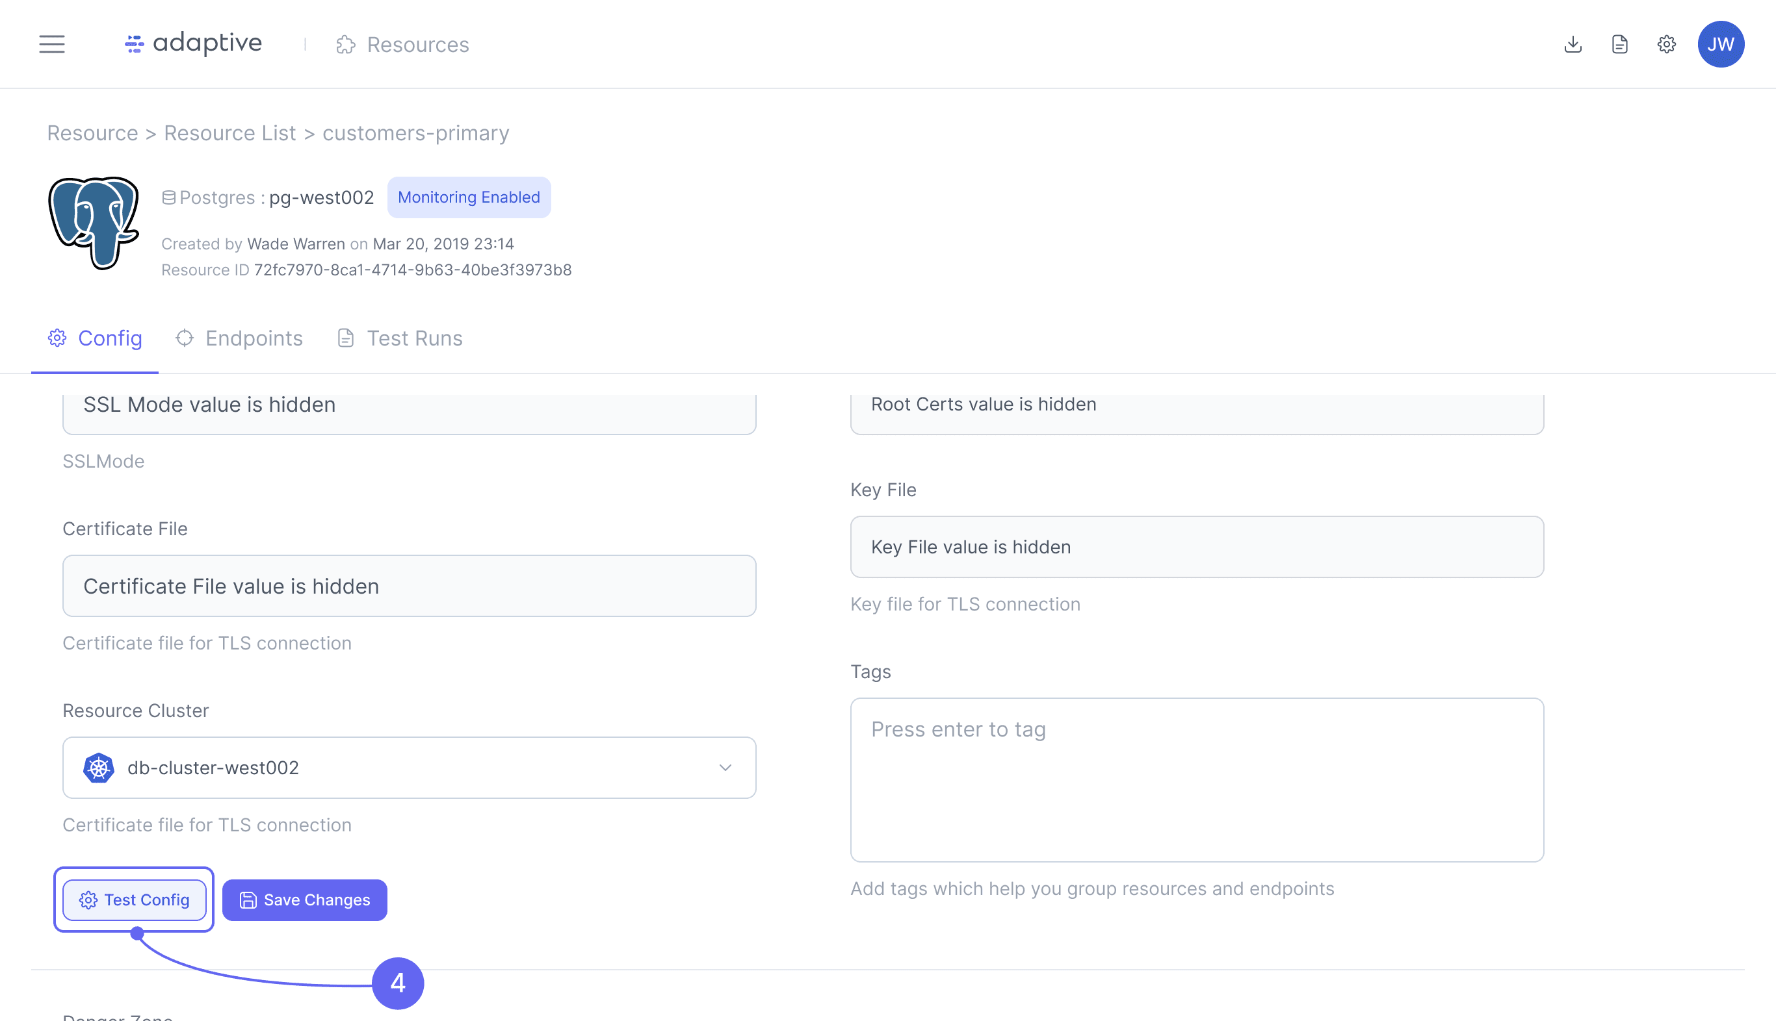Image resolution: width=1776 pixels, height=1021 pixels.
Task: Click the Add tags help text
Action: (x=1093, y=889)
